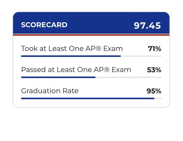Select the Graduation Rate label

tap(50, 91)
